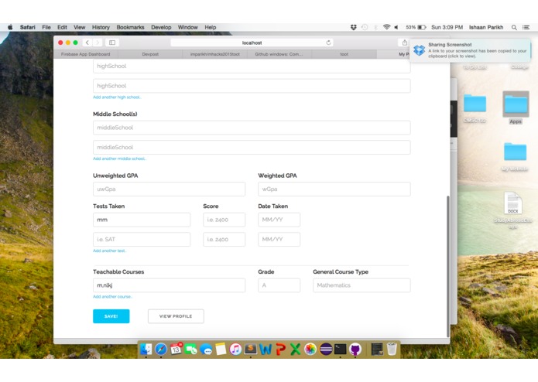This screenshot has height=382, width=538.
Task: Click the VIEW PROFILE button
Action: pyautogui.click(x=176, y=316)
